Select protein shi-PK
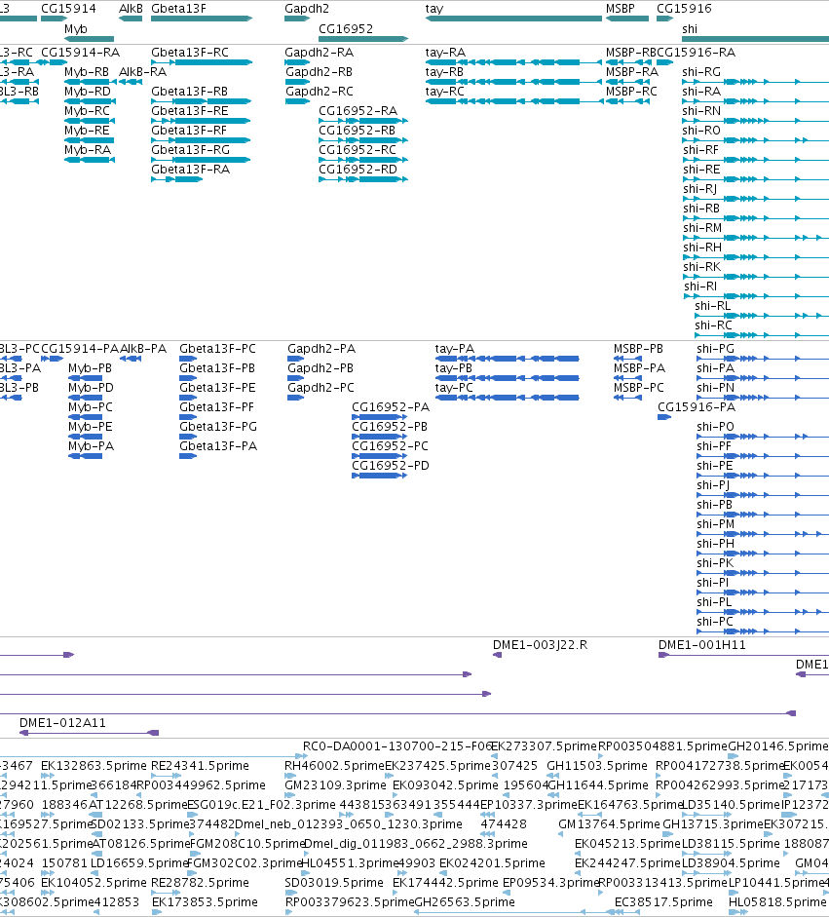This screenshot has width=829, height=917. click(x=715, y=562)
